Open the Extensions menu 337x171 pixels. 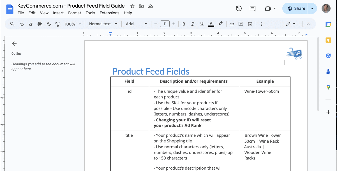point(109,13)
